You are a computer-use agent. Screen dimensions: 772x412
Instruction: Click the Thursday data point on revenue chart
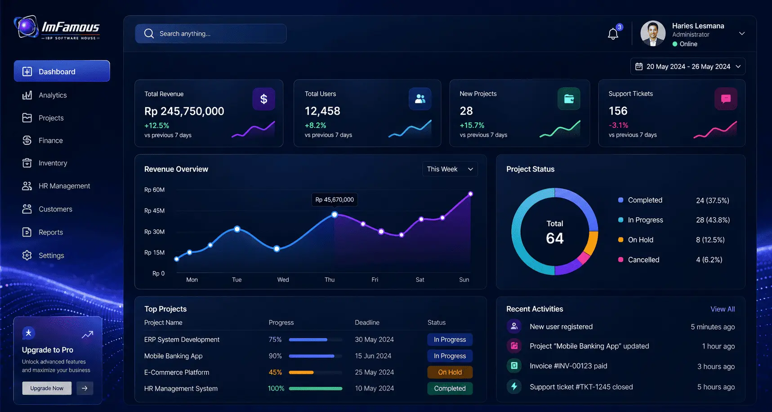click(335, 215)
